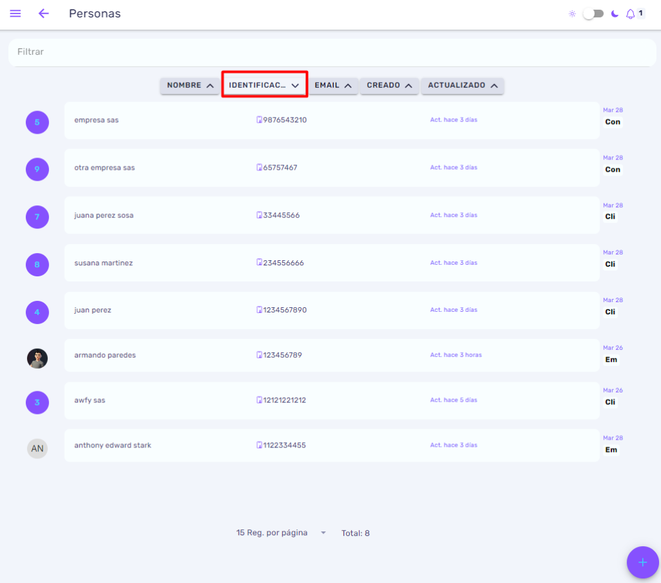Open the otra empresa sas record
This screenshot has height=583, width=661.
pyautogui.click(x=332, y=168)
